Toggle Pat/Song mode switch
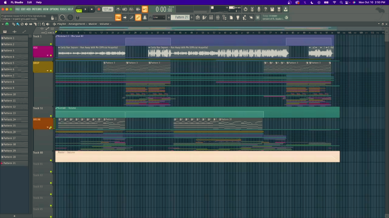Viewport: 389px width, 218px height. coord(79,9)
